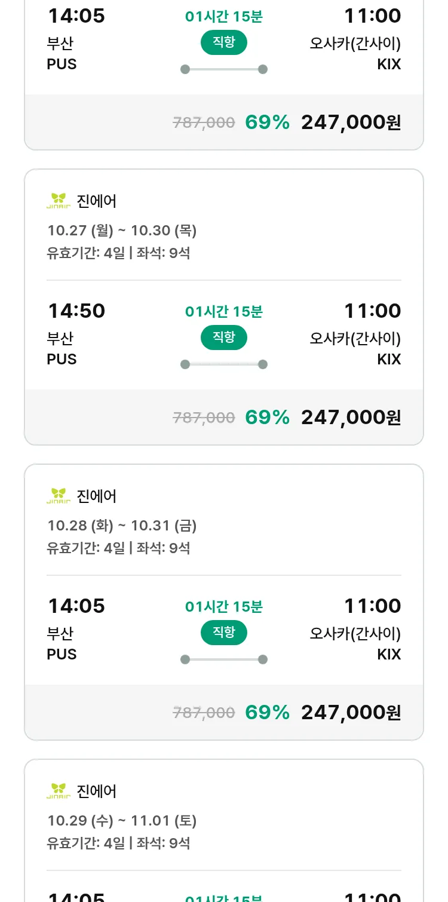Open the 10.27 (월) ~ 10.30 (목) date range
Screen dimensions: 448x902
point(122,231)
